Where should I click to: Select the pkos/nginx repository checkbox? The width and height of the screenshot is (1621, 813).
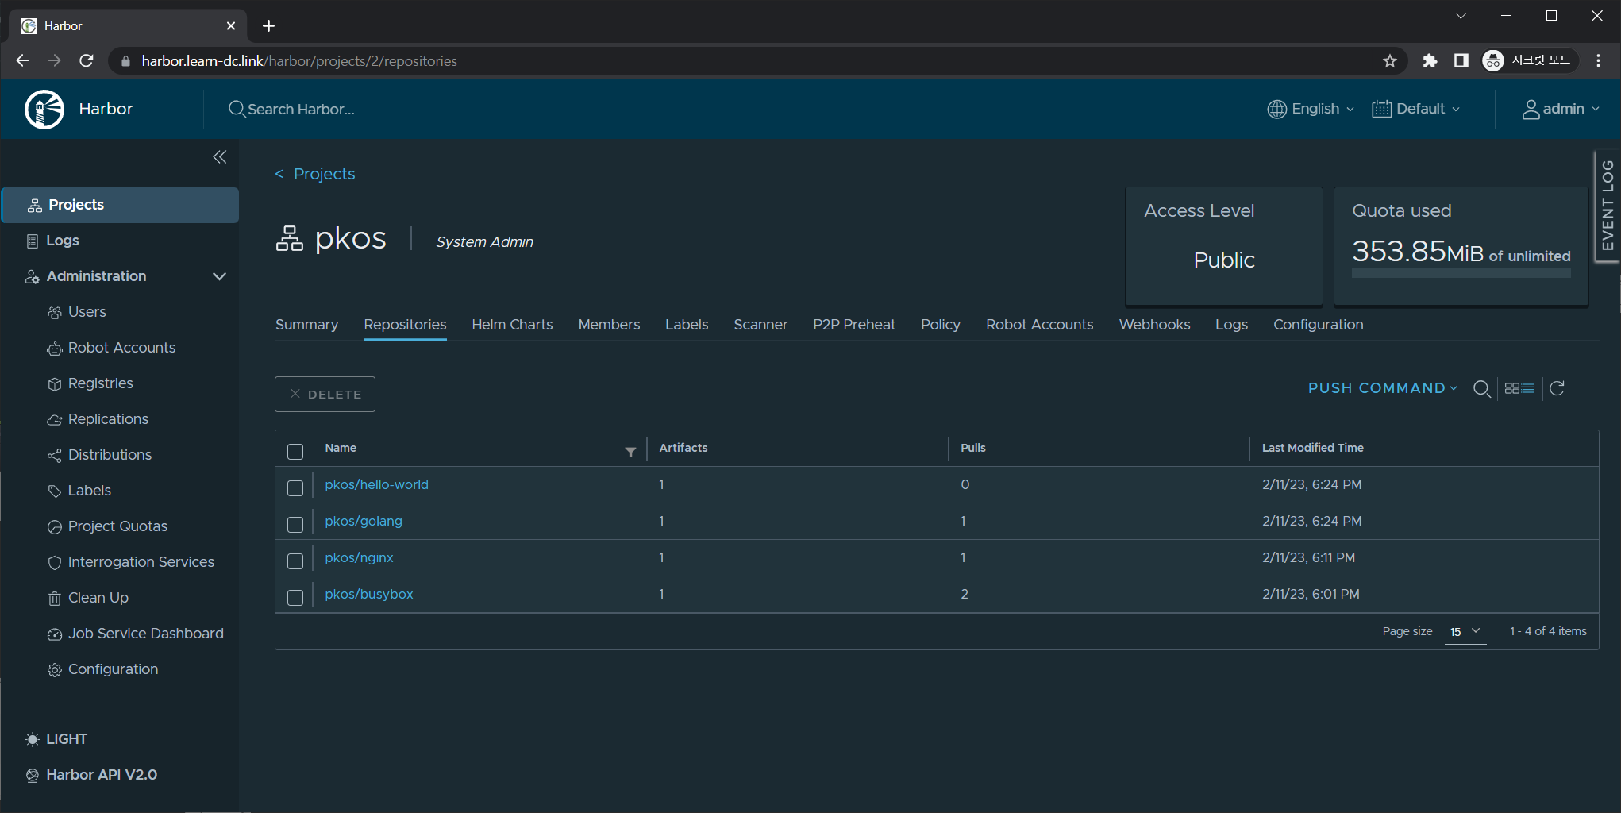coord(295,561)
